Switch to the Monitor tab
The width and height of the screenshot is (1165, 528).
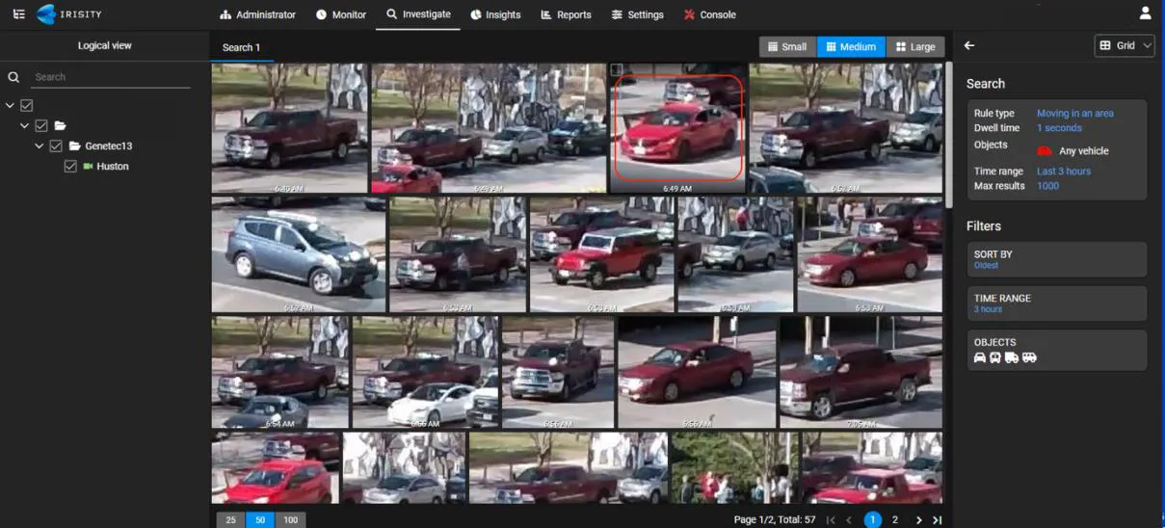point(341,14)
